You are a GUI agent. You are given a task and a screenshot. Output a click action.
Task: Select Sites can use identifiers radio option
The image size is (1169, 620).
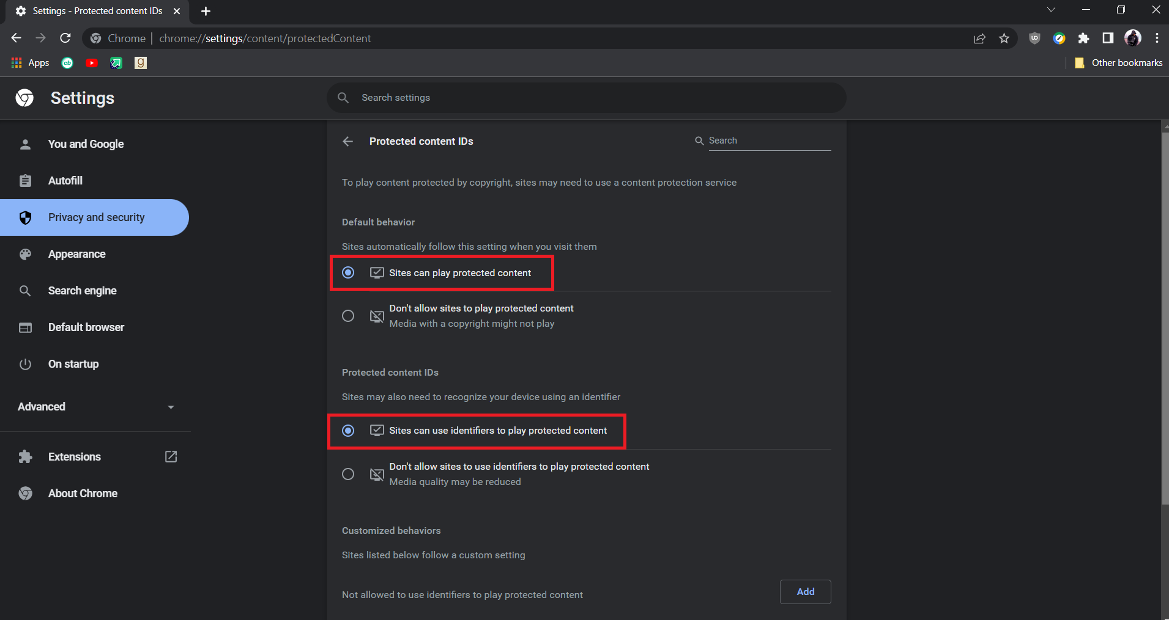click(x=348, y=431)
